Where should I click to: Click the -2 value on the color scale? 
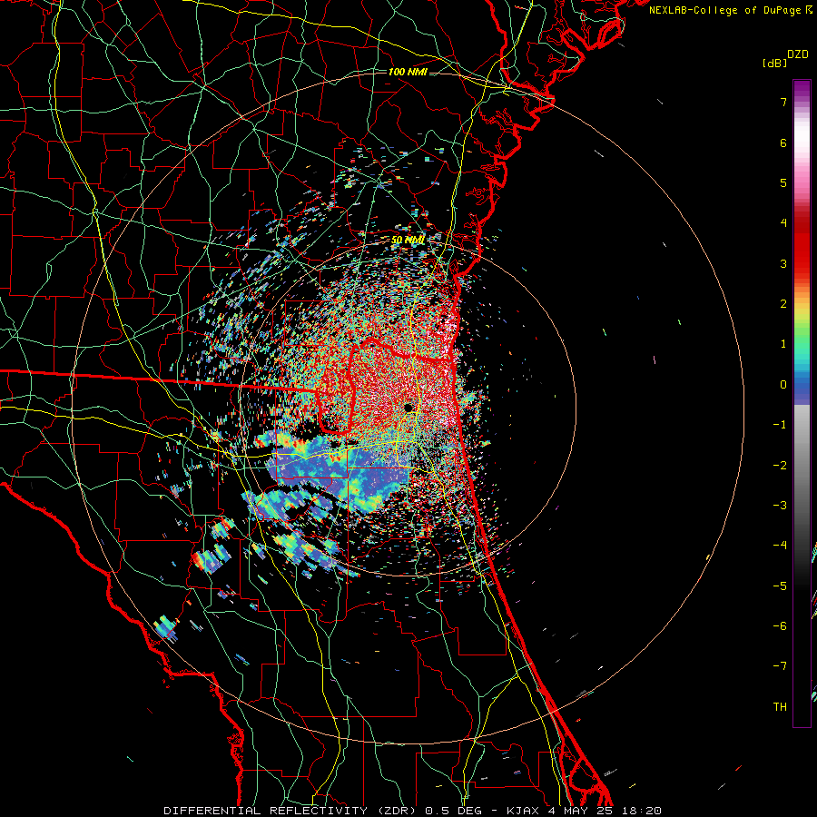780,466
